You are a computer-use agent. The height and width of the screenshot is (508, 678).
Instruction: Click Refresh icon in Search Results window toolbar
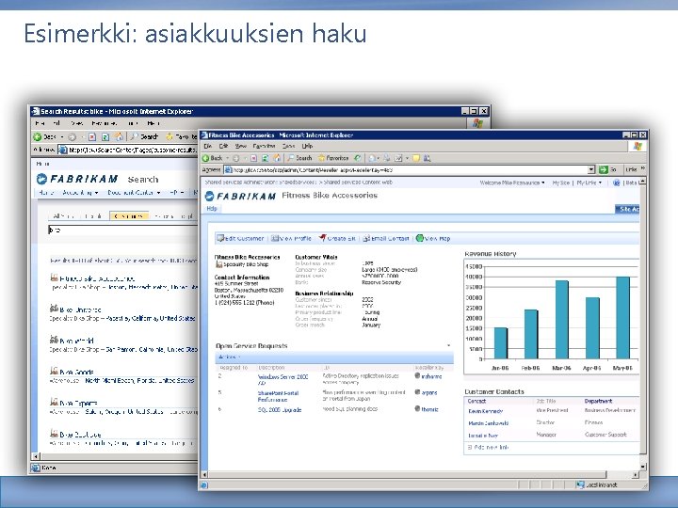tap(105, 137)
